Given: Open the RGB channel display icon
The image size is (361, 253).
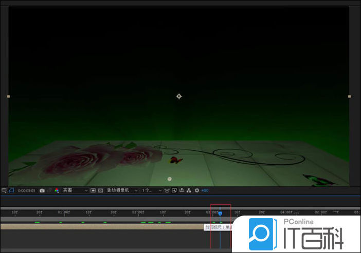Looking at the screenshot, I should click(x=57, y=190).
